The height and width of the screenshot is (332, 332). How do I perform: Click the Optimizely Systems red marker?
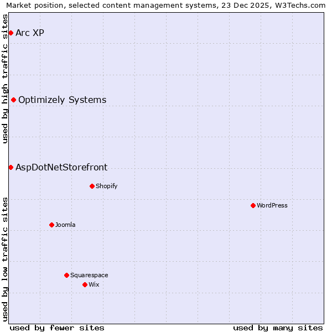(x=13, y=100)
